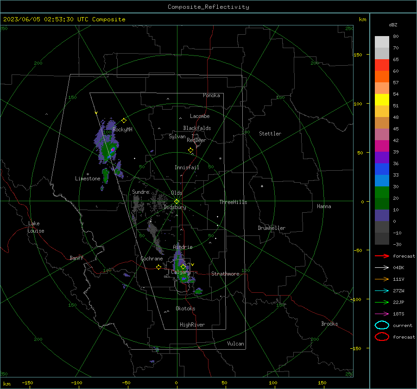Click the red 60 dBZ color swatch

(x=382, y=65)
